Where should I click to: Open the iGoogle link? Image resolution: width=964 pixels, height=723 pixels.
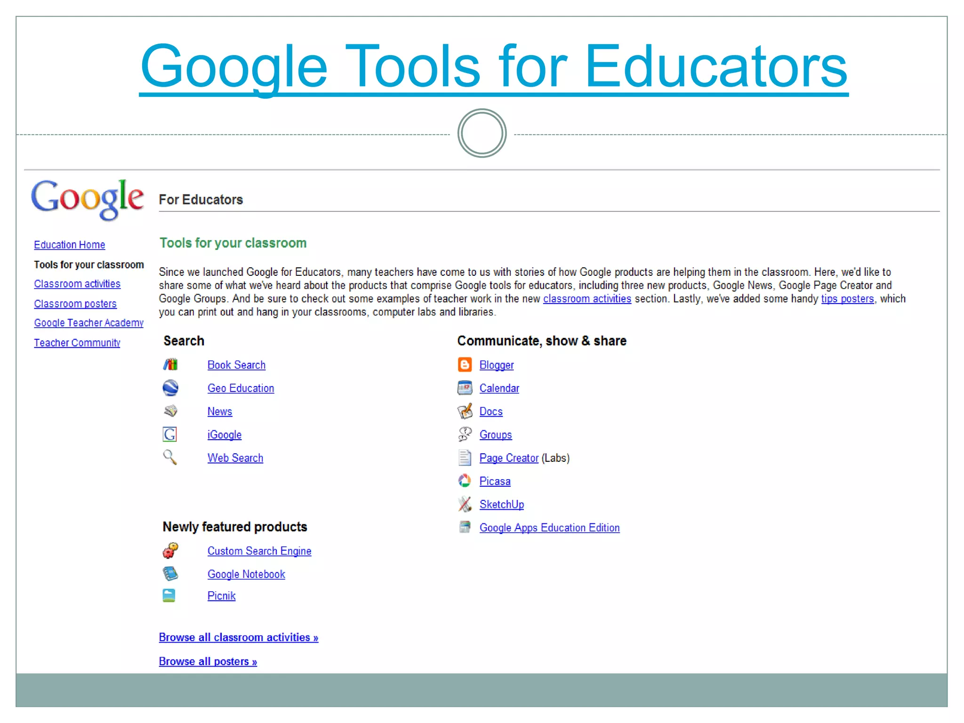click(225, 435)
